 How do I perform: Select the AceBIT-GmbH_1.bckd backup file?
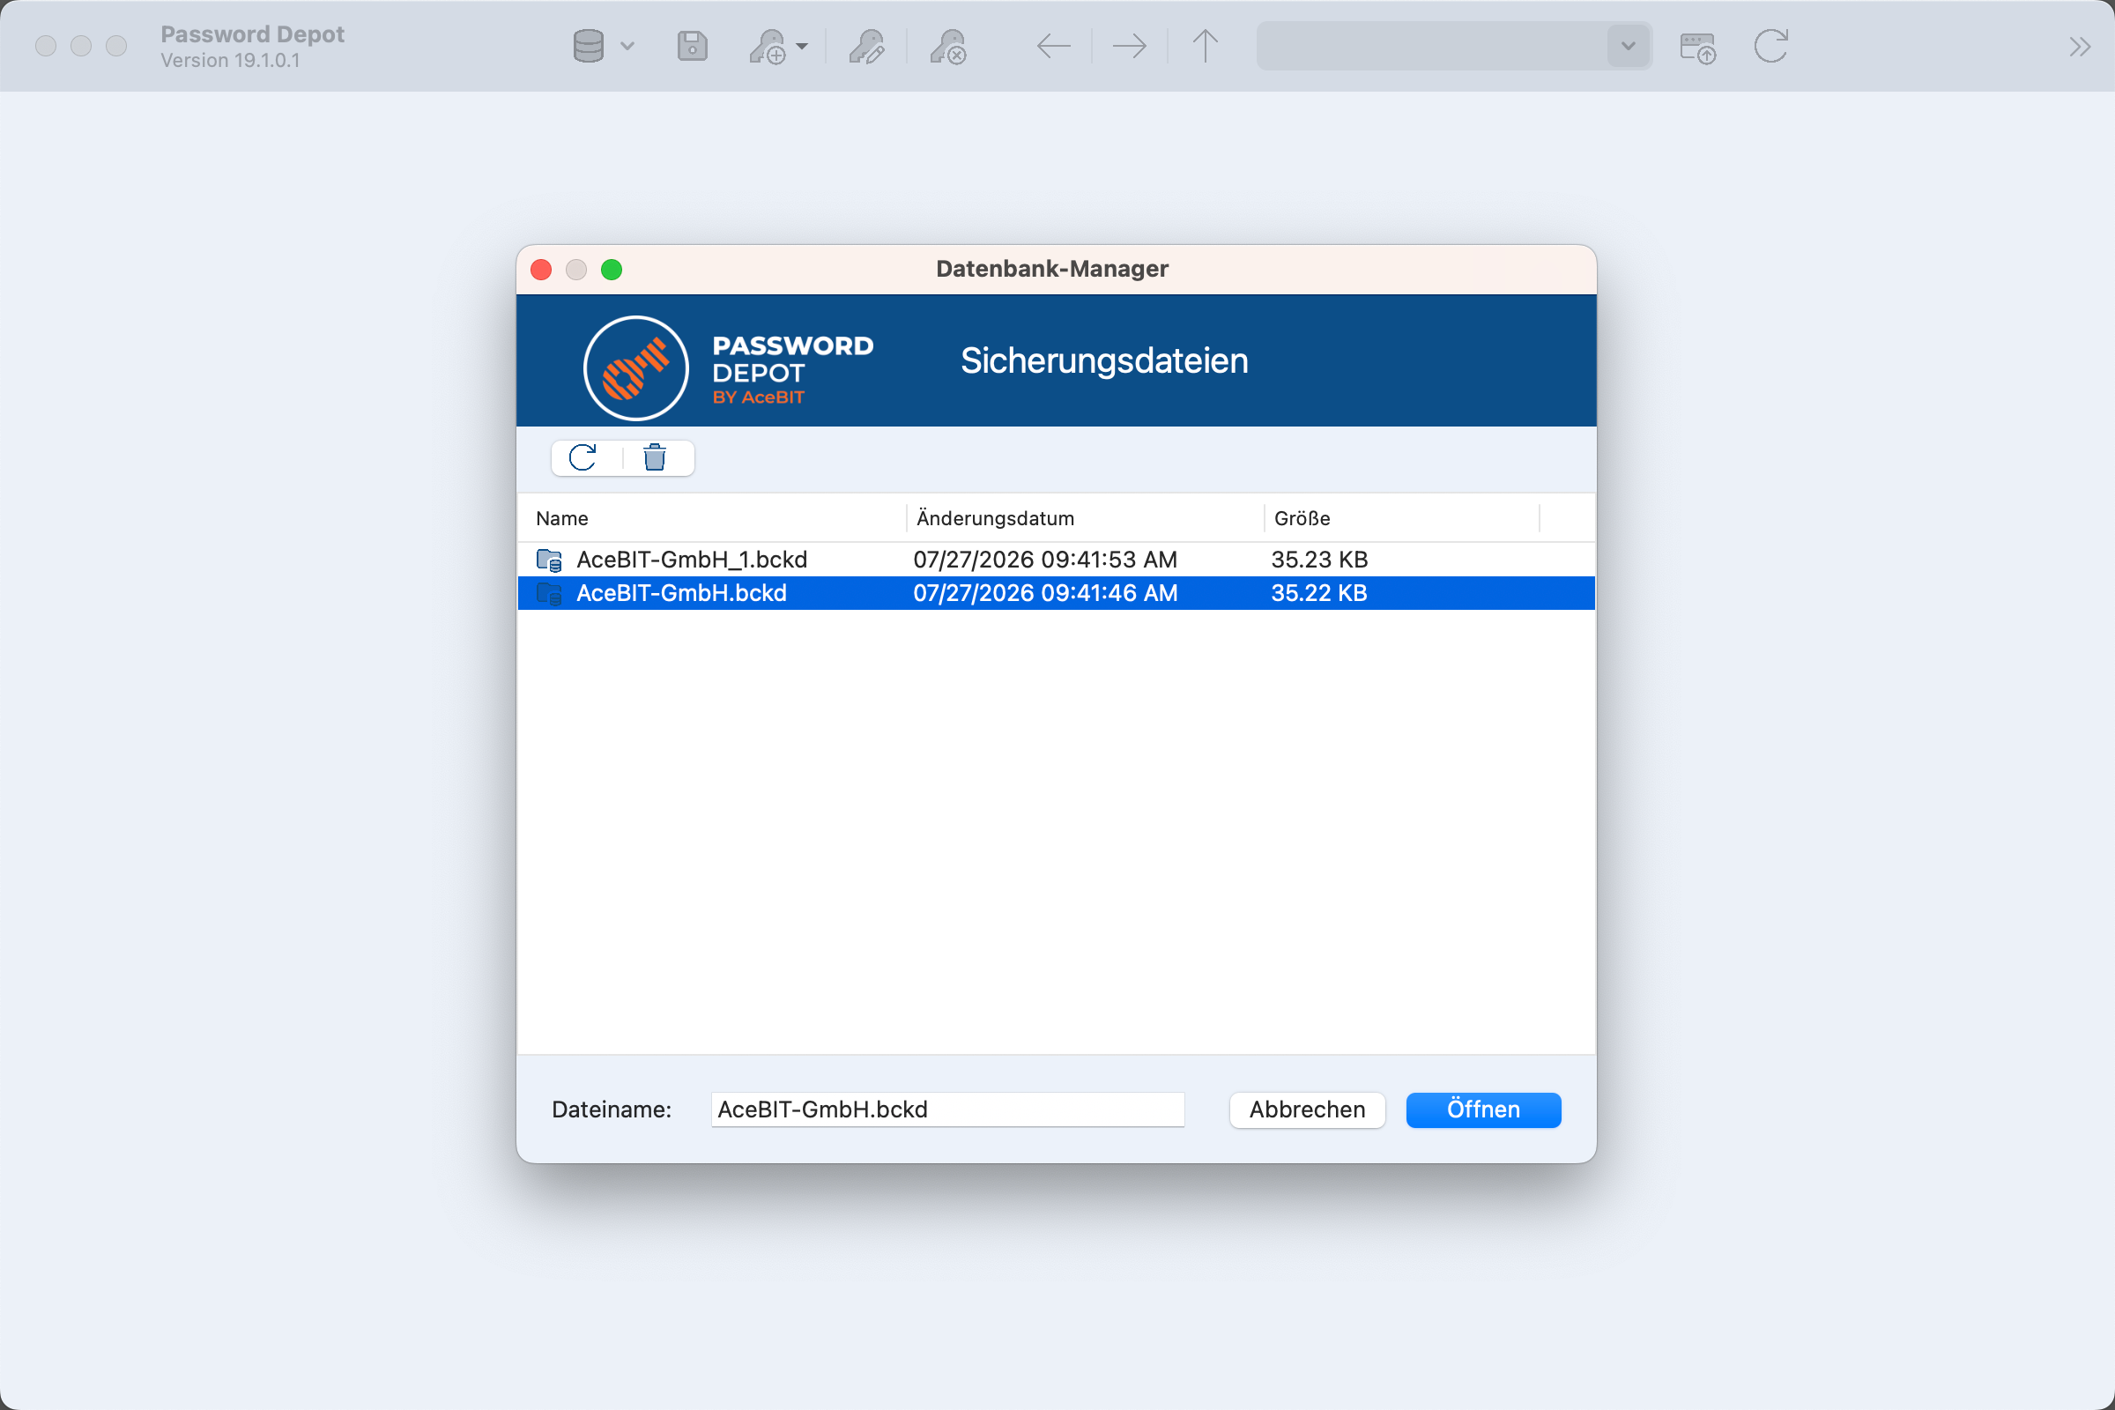[x=1056, y=560]
